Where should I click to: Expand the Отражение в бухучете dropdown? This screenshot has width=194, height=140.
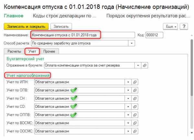138,65
